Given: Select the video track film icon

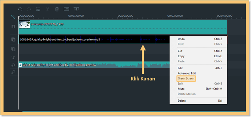Looking at the screenshot, I should pos(13,26).
